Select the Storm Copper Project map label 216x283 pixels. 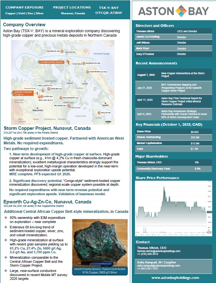coord(52,62)
